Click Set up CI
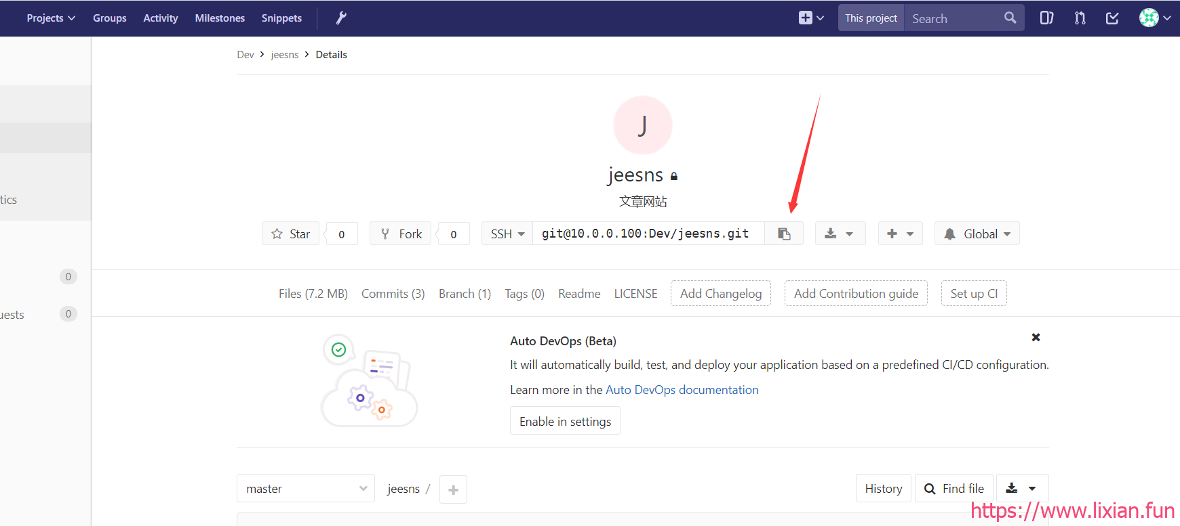The height and width of the screenshot is (526, 1180). pos(974,294)
